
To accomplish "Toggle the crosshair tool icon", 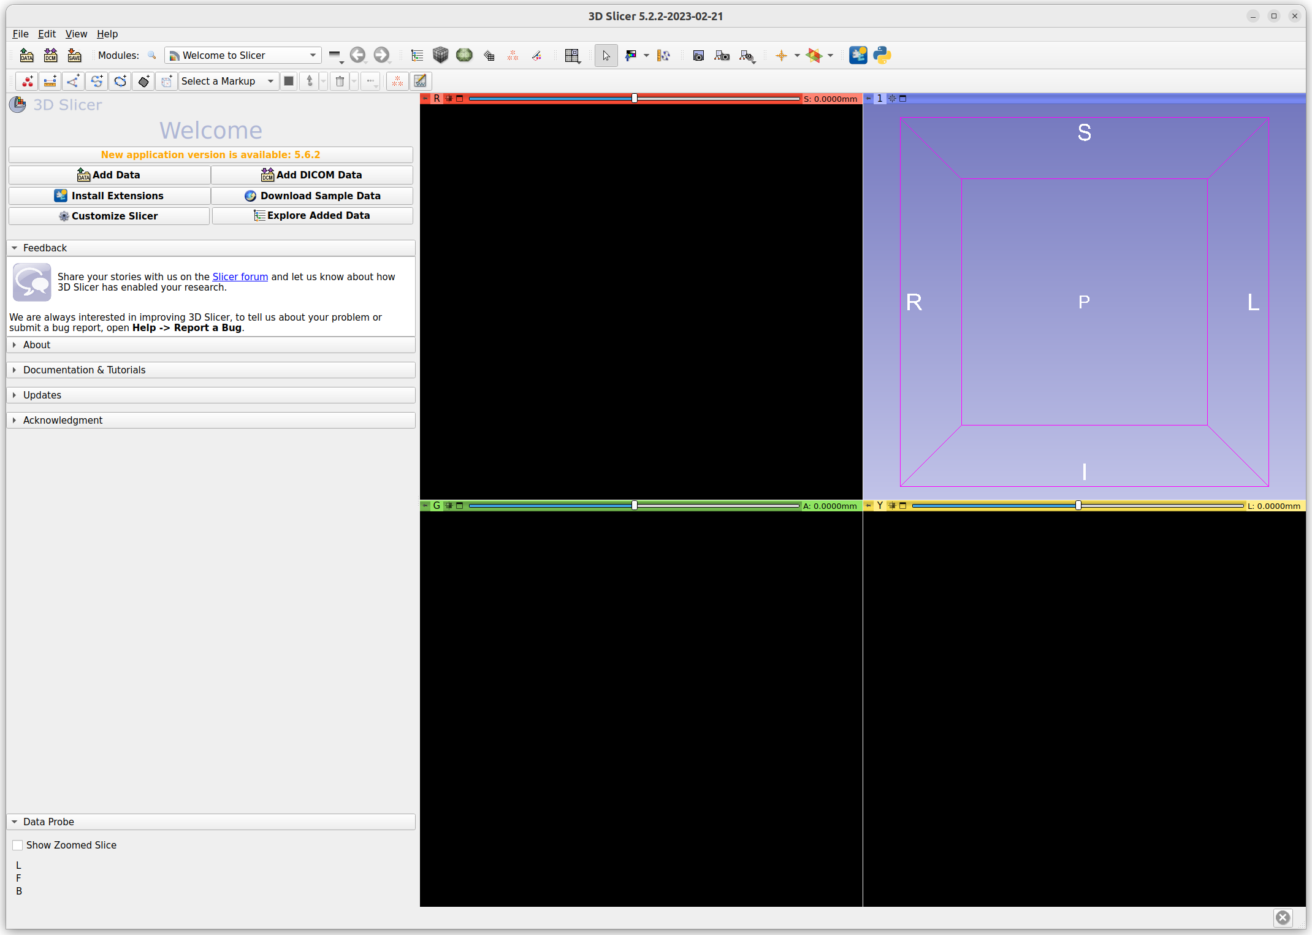I will coord(781,55).
